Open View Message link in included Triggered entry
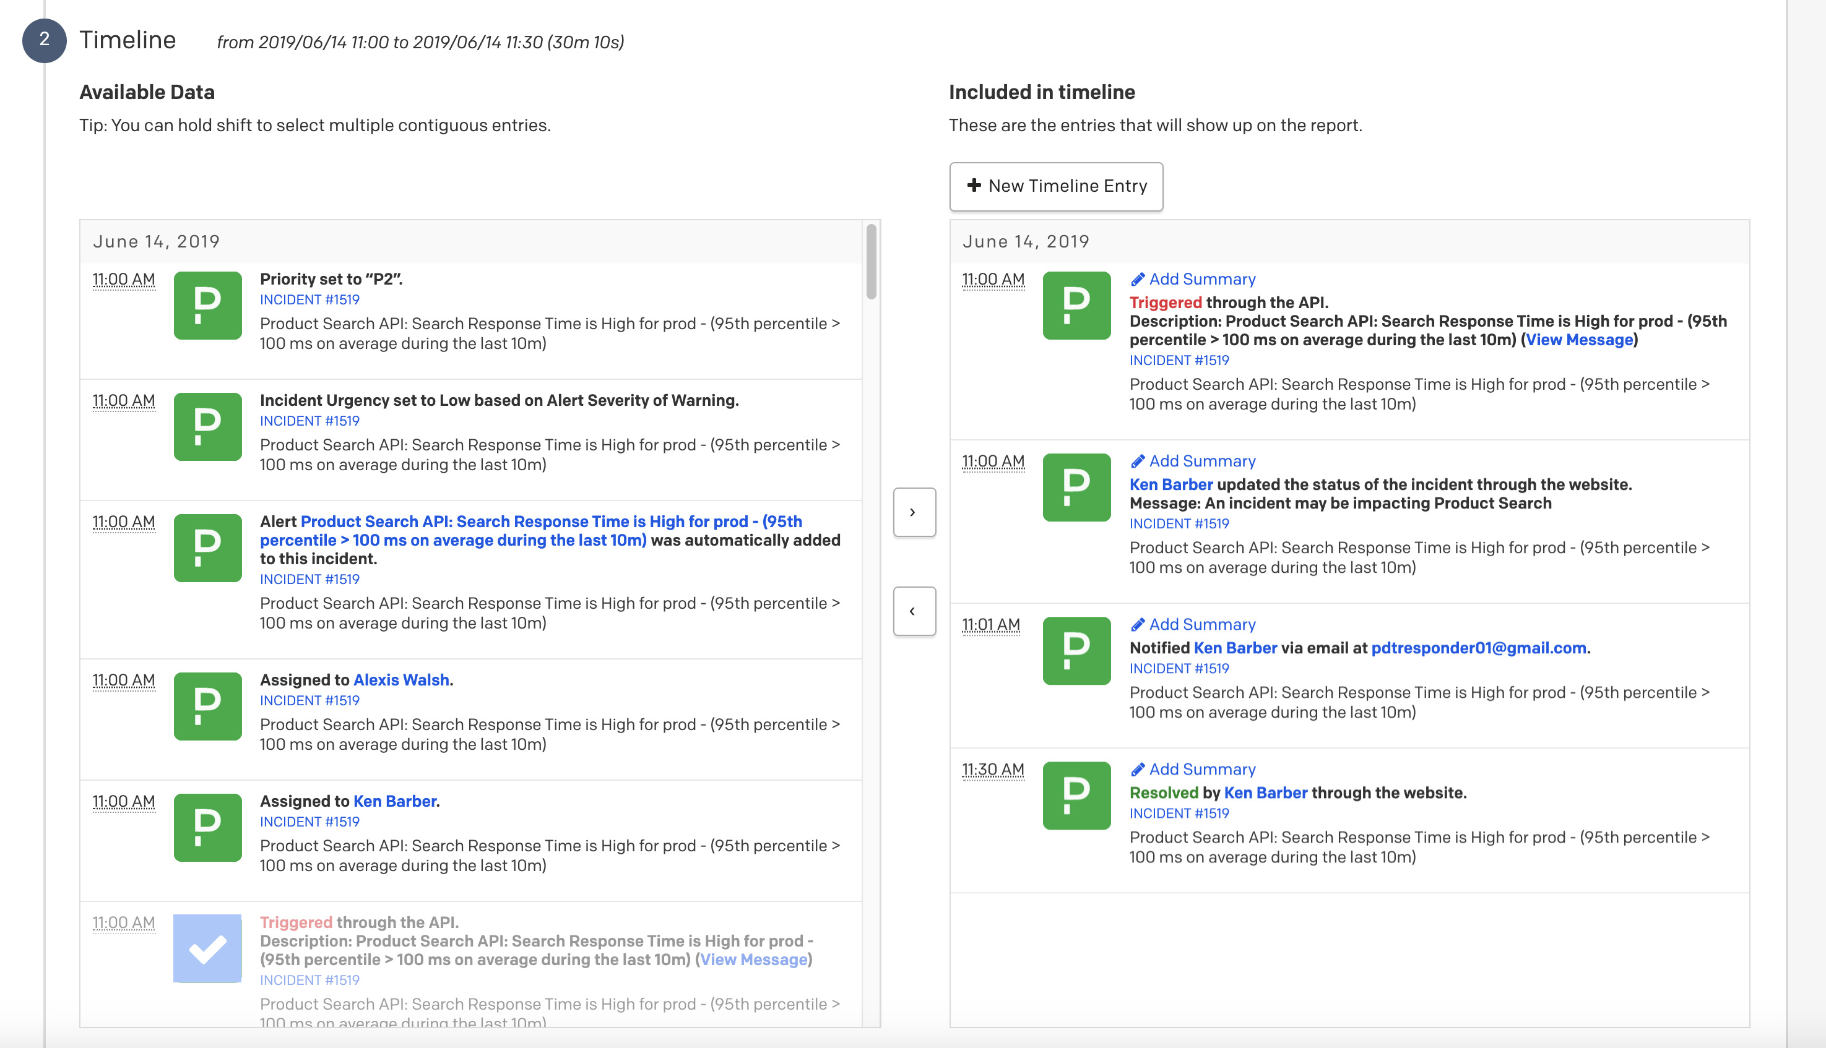This screenshot has height=1048, width=1826. 1579,340
